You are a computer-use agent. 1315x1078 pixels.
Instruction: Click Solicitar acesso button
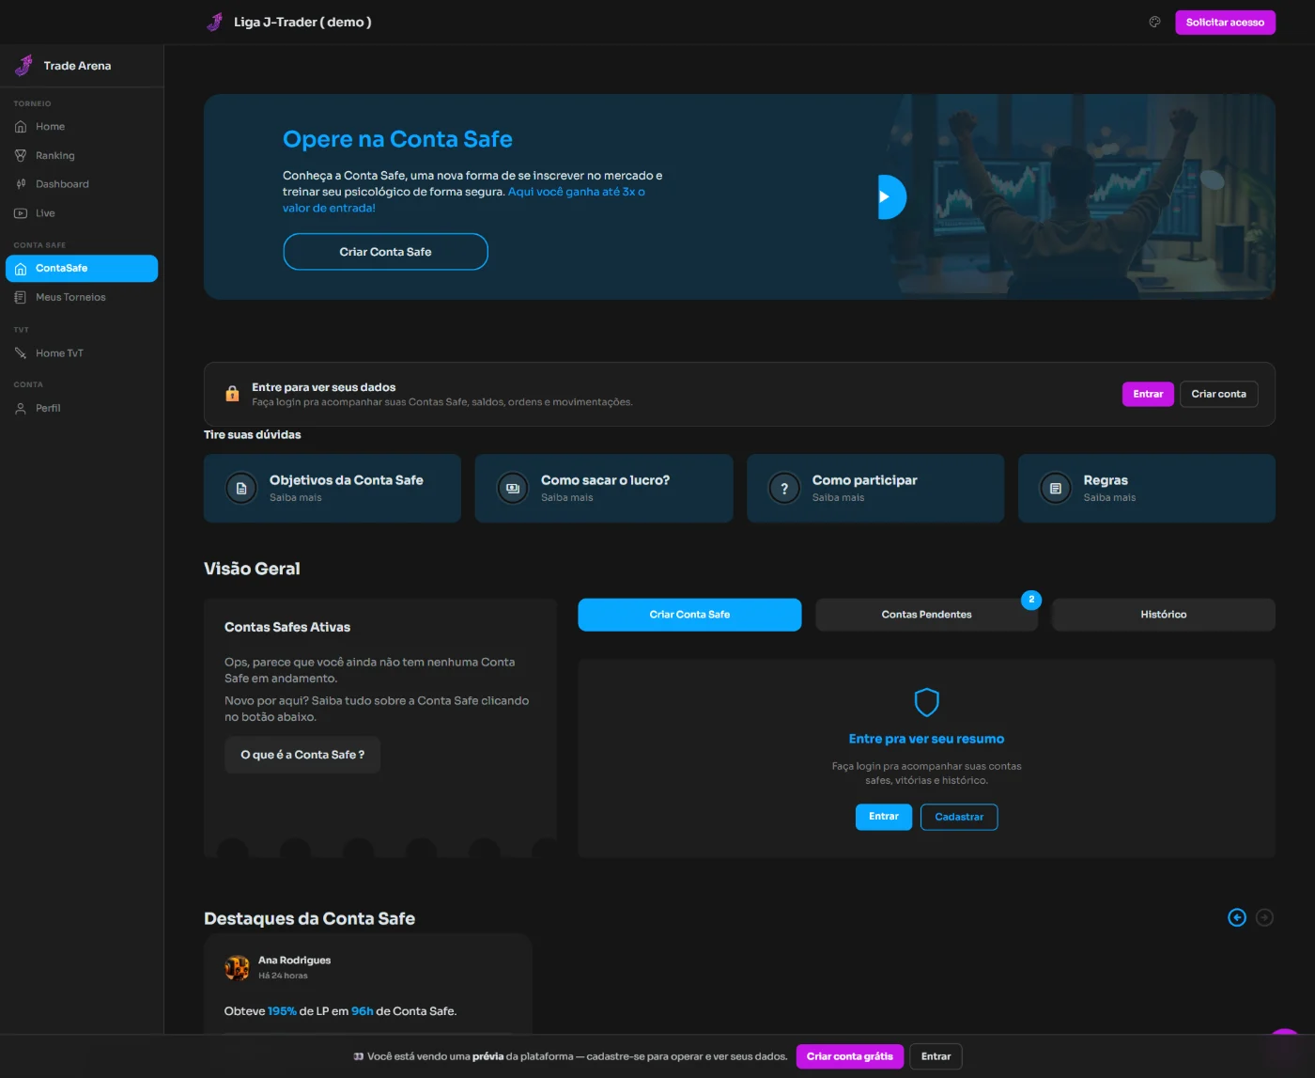tap(1225, 22)
